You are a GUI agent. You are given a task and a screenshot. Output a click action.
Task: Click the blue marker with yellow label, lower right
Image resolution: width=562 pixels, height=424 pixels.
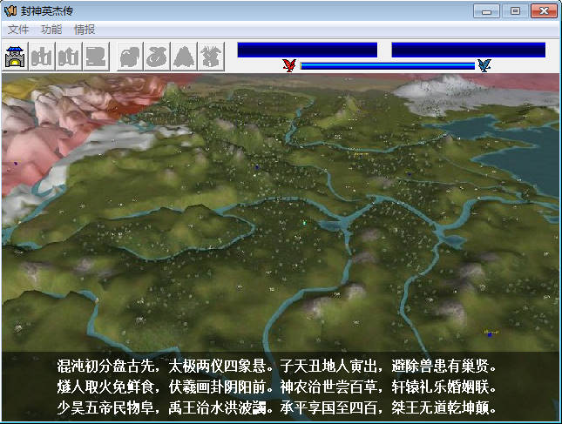(x=490, y=333)
